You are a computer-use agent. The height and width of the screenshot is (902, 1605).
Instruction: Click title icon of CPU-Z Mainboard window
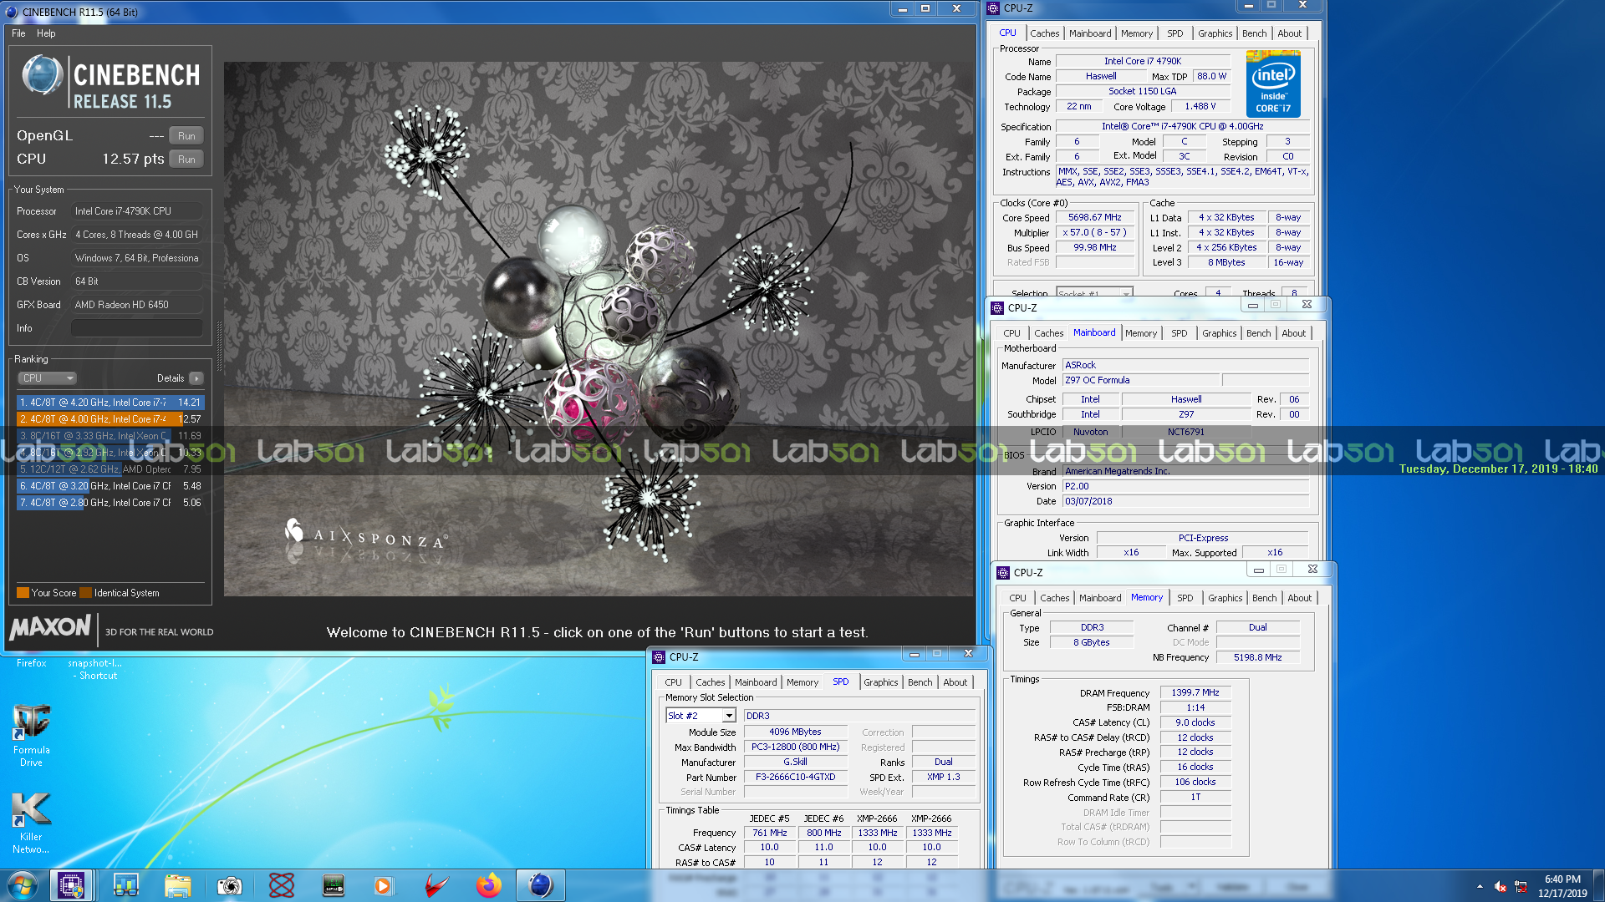point(997,307)
